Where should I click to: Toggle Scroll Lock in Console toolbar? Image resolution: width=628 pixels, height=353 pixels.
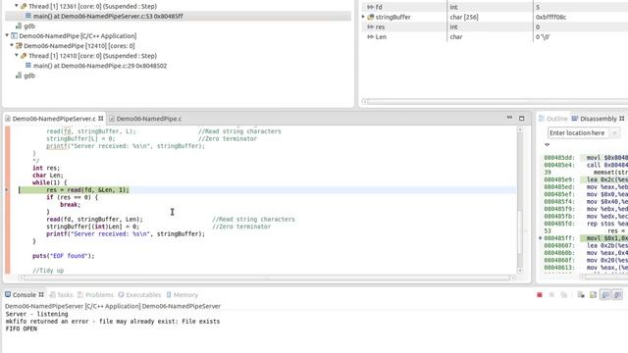pyautogui.click(x=593, y=295)
